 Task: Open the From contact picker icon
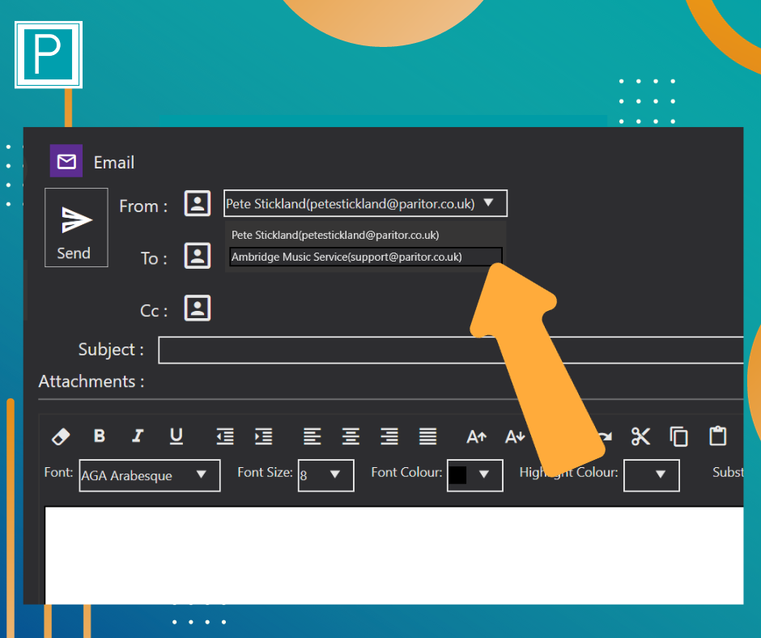(198, 203)
